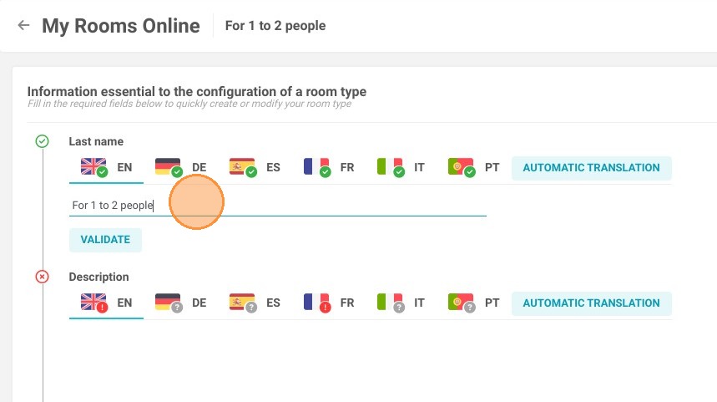Click the My Rooms Online title
The width and height of the screenshot is (717, 402).
[x=121, y=26]
